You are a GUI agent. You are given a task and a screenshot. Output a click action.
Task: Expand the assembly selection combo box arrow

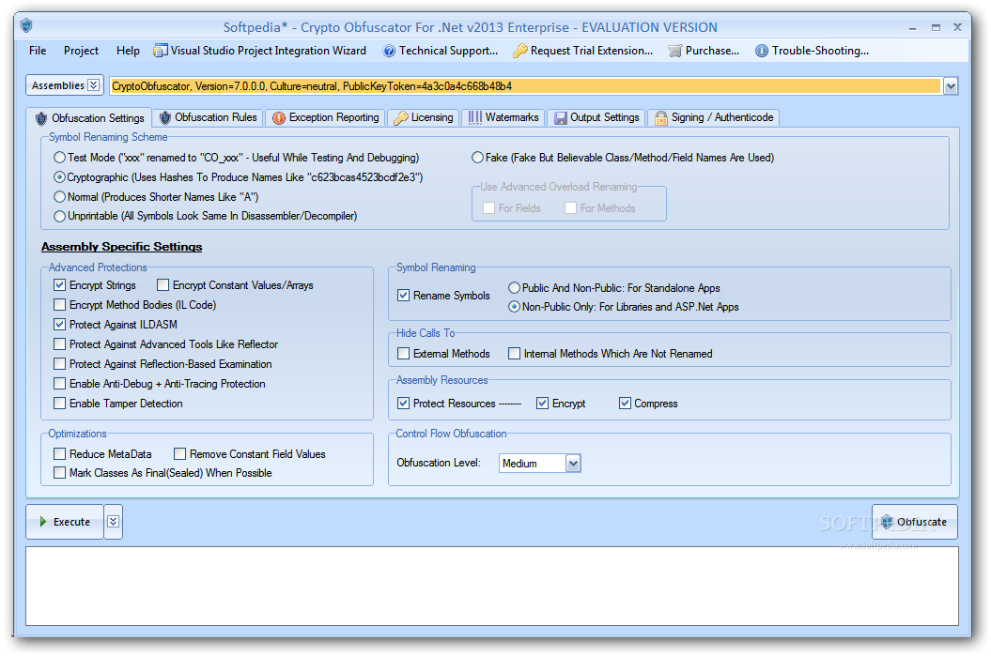click(x=951, y=85)
